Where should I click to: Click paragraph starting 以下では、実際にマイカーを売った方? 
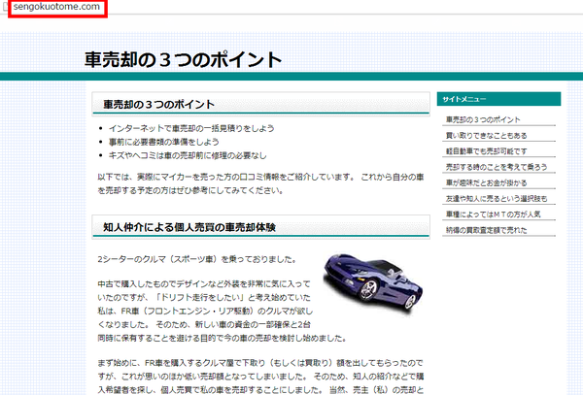(260, 183)
